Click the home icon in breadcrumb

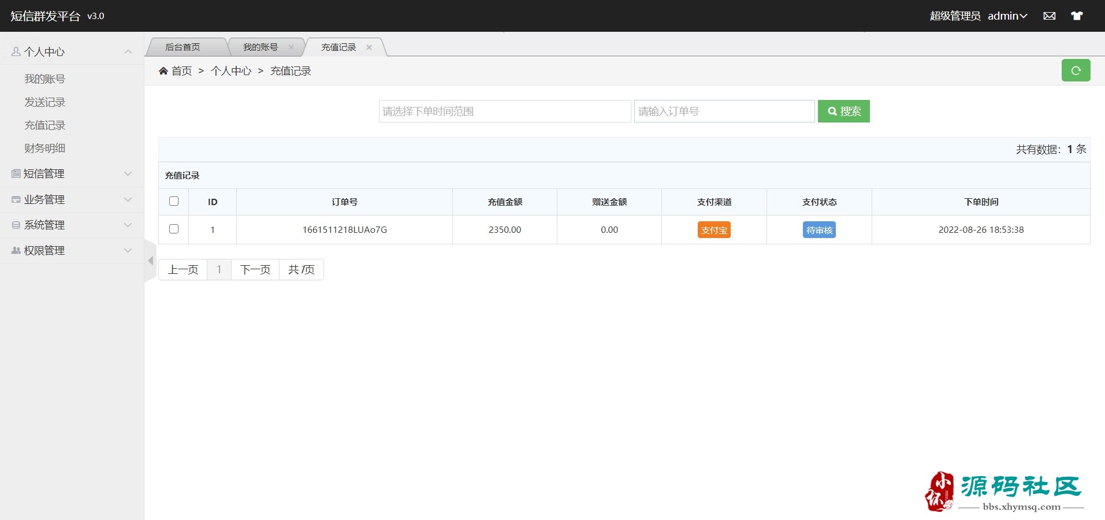pos(163,71)
